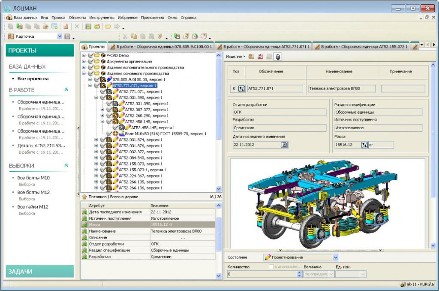Enable the 'в диапазоне' checkbox
Screen dimensions: 439x291
click(x=271, y=267)
